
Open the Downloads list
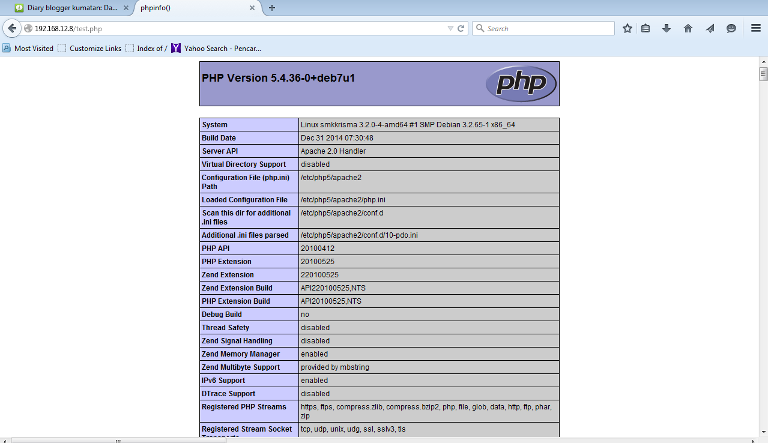tap(666, 28)
